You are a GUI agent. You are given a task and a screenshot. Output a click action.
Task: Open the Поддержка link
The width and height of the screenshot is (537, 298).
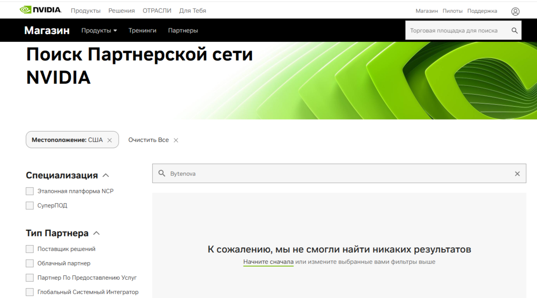pyautogui.click(x=482, y=11)
